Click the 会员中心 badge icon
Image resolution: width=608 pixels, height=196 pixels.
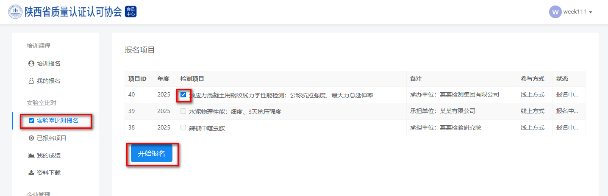point(131,12)
